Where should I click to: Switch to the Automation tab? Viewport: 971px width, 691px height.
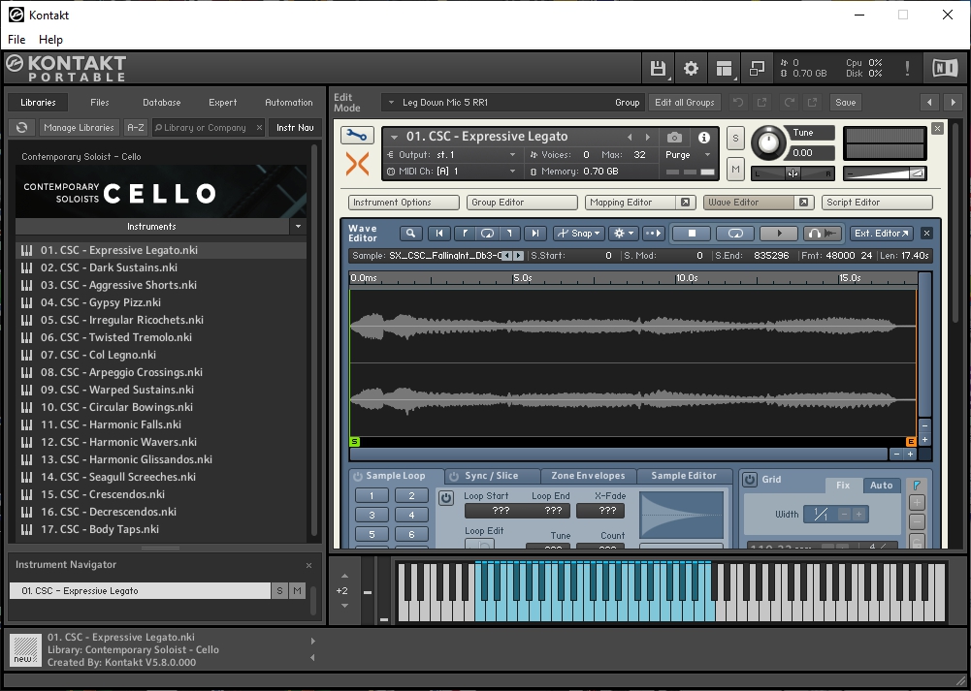(288, 102)
